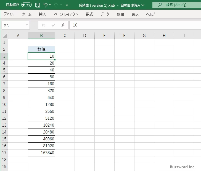Select the cell containing 40
The height and width of the screenshot is (171, 201).
click(x=41, y=70)
